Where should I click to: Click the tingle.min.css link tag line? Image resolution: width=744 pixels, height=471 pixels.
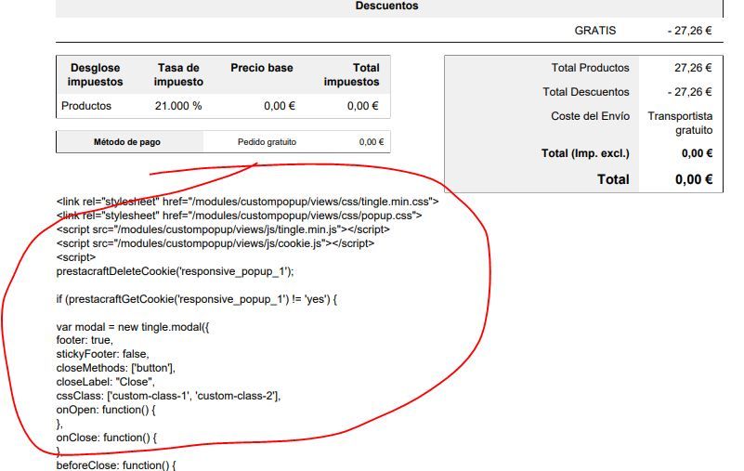click(248, 202)
